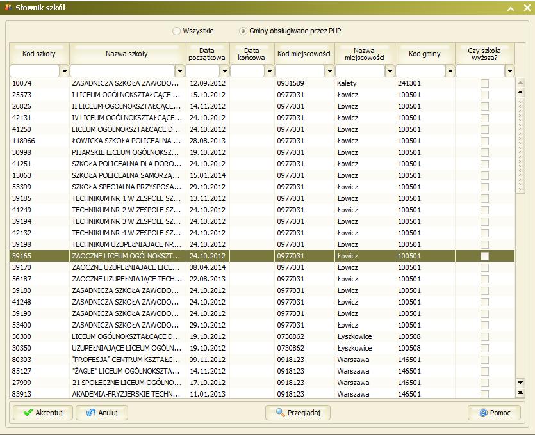This screenshot has height=435, width=535.
Task: Click the Kalety locality cell
Action: click(x=347, y=83)
